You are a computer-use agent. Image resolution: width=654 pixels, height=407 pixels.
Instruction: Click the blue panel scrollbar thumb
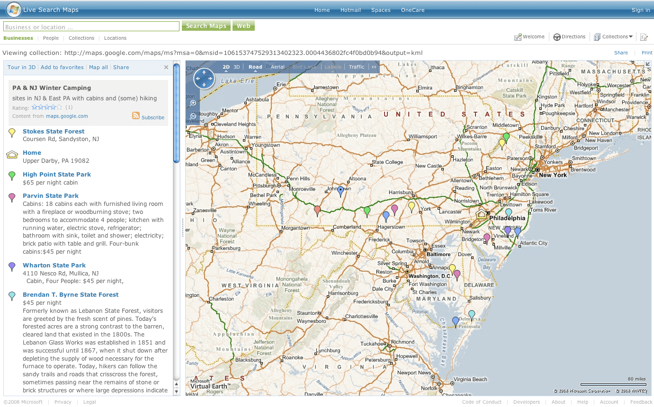pos(177,113)
